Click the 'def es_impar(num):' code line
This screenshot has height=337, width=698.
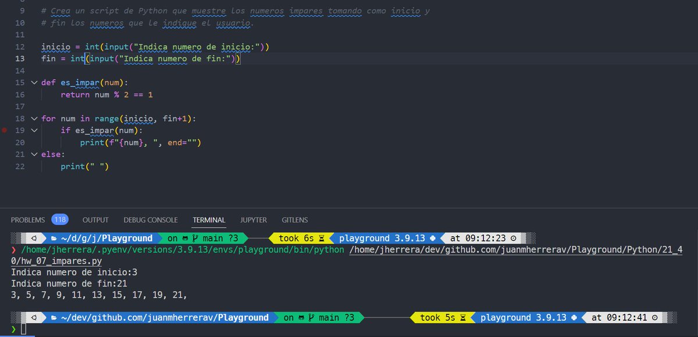coord(84,82)
